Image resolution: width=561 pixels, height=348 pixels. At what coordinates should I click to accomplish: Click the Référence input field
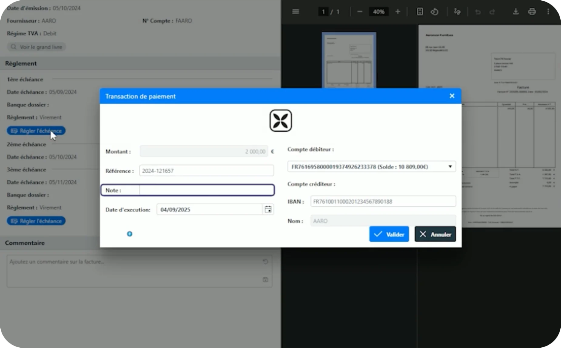207,171
